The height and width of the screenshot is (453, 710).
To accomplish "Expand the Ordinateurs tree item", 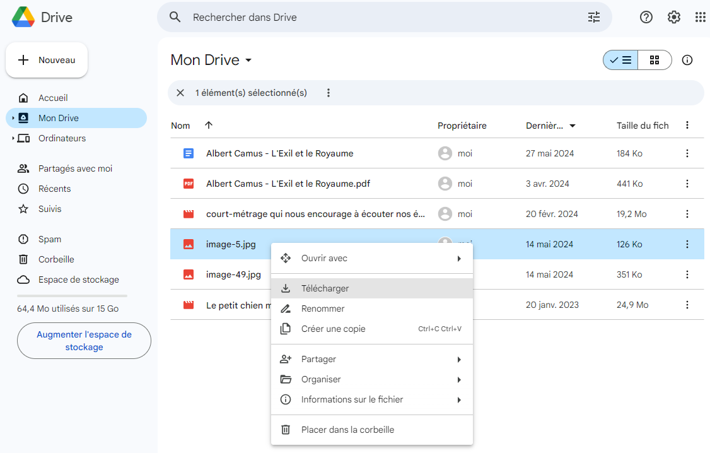I will (13, 138).
